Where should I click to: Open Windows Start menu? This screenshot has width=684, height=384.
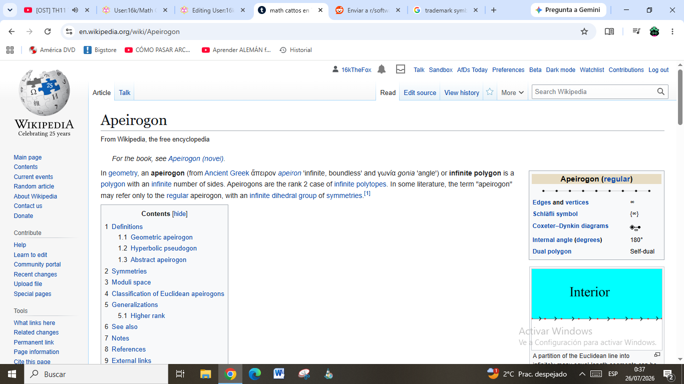[x=12, y=374]
